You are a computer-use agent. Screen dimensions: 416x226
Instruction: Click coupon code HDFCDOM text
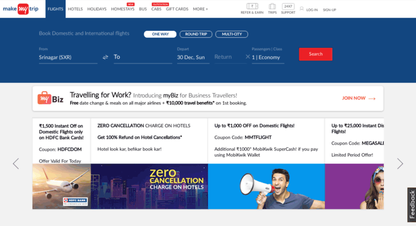70,149
